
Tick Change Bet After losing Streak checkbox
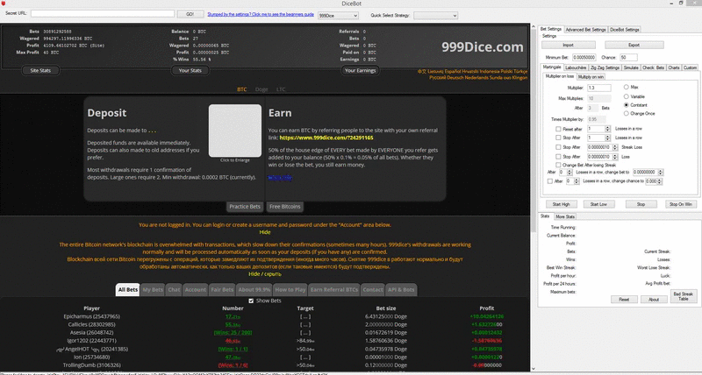[558, 165]
